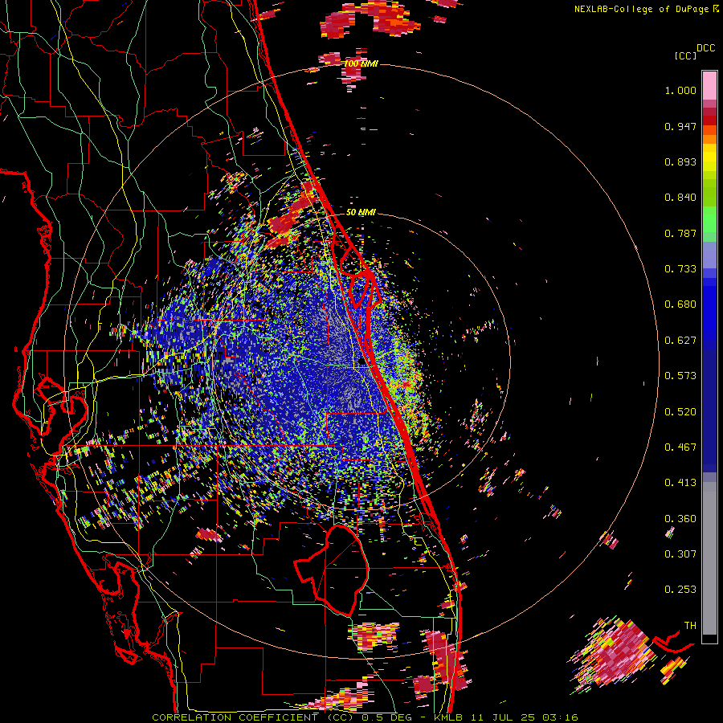Pick the bright blue swatch beside 0.680

709,309
